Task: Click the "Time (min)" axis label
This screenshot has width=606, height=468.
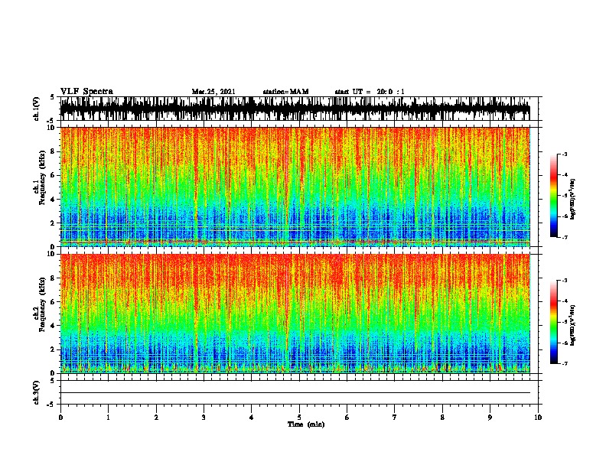Action: 306,424
